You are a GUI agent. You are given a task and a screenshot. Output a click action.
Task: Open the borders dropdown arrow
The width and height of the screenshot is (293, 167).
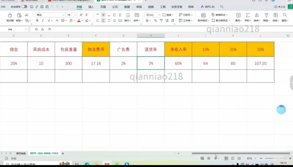66,21
